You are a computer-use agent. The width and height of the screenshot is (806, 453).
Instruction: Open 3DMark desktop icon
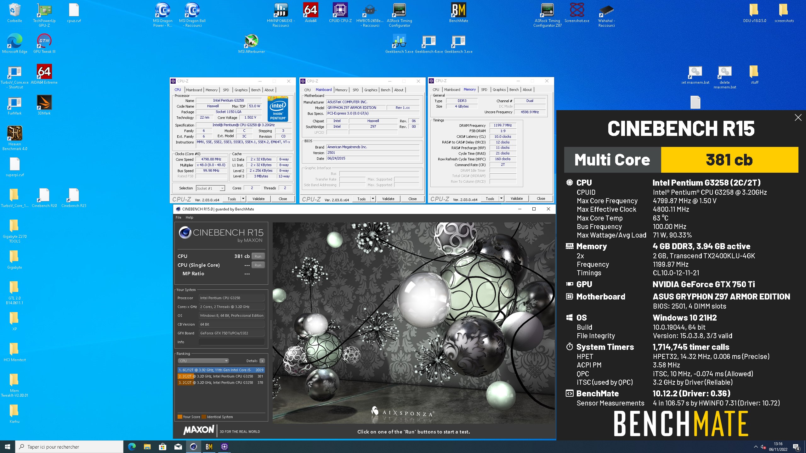(x=44, y=105)
